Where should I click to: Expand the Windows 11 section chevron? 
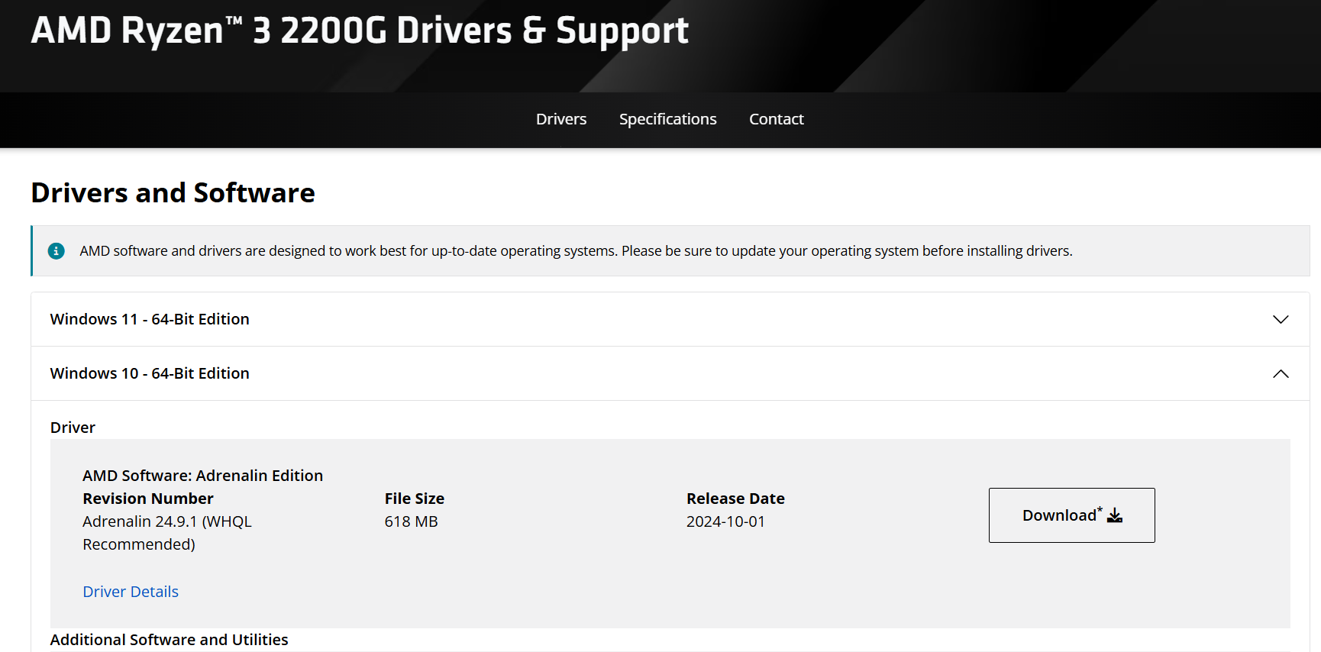point(1281,319)
